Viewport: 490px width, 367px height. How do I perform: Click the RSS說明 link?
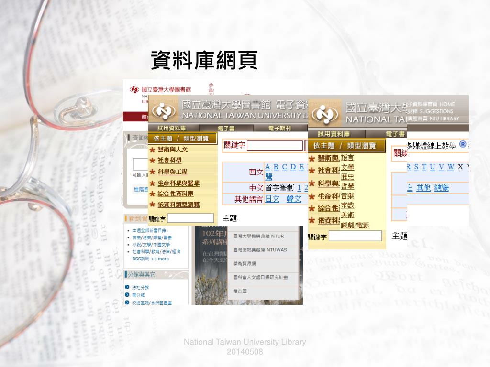click(141, 259)
